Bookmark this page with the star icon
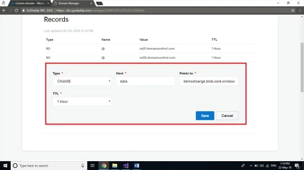Viewport: 304px width, 170px height. [293, 11]
